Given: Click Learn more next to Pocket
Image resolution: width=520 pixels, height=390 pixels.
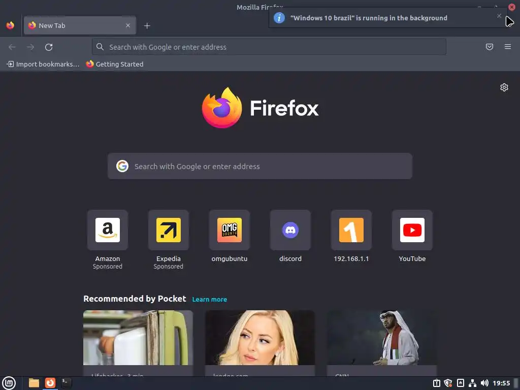Looking at the screenshot, I should tap(210, 299).
